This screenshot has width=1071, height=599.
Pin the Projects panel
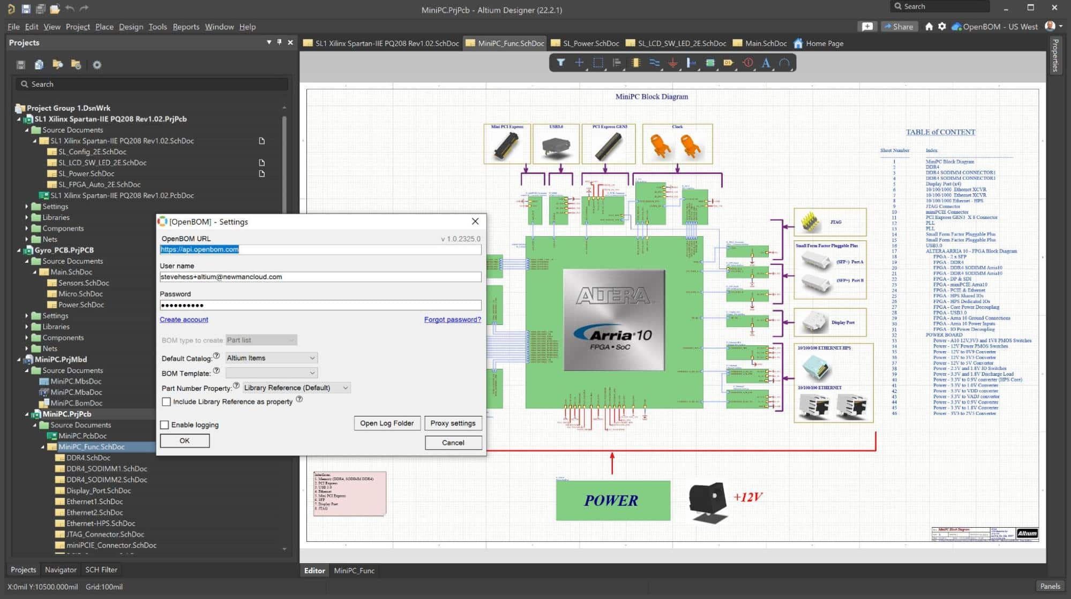(279, 42)
